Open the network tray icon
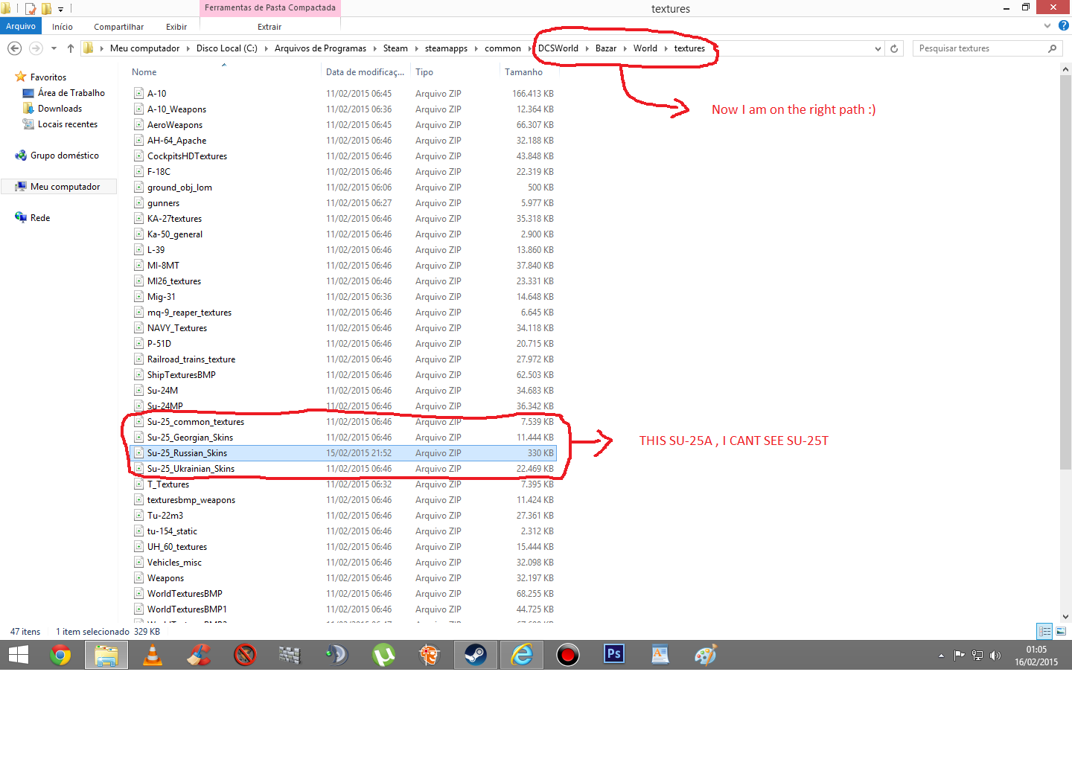Viewport: 1072px width, 762px height. pyautogui.click(x=977, y=656)
